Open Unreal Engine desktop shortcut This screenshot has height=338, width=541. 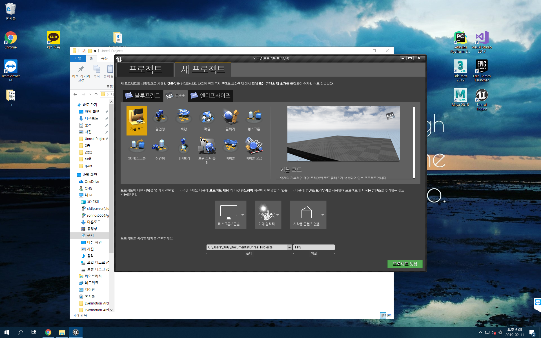[482, 99]
